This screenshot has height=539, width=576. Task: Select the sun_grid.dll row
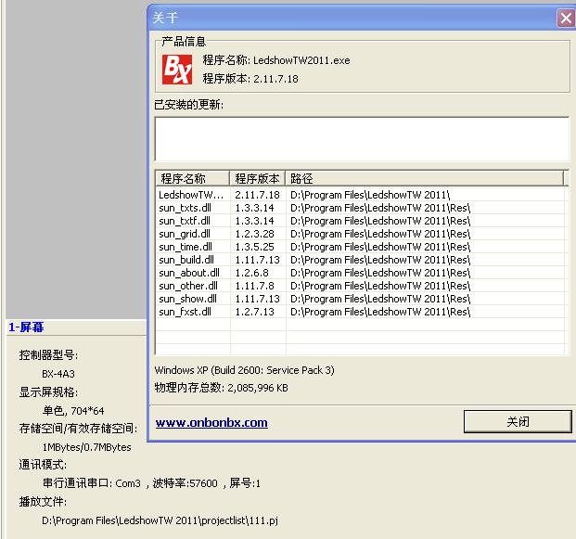coord(360,234)
